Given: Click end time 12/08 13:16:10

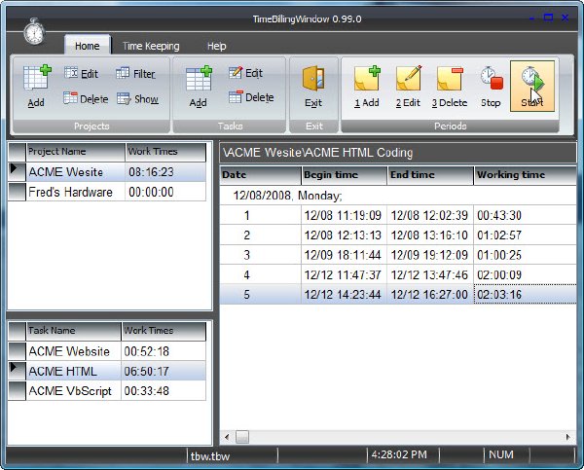Looking at the screenshot, I should (429, 235).
